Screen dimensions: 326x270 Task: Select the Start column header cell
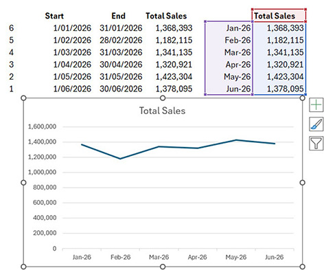point(54,16)
